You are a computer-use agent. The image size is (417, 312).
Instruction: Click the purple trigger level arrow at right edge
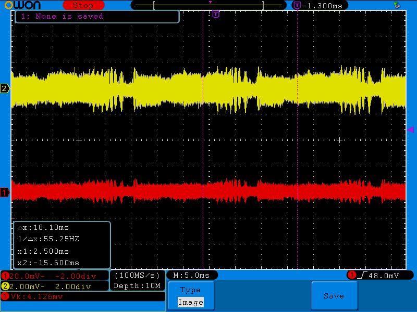coord(410,129)
